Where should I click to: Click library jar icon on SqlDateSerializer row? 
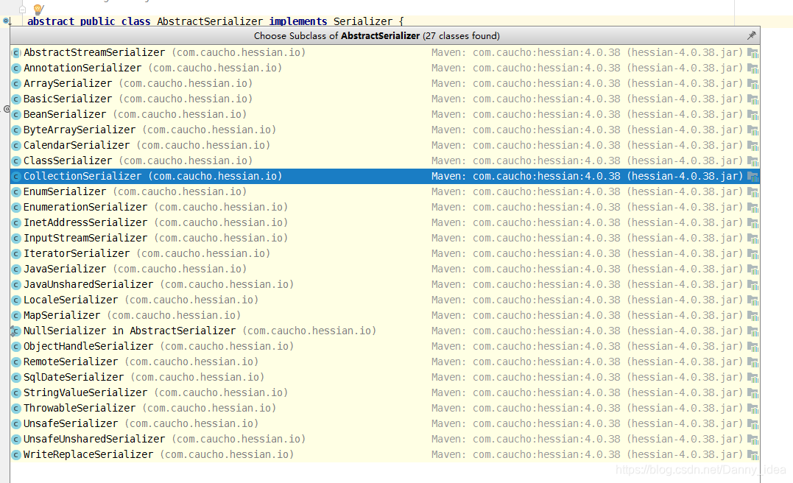coord(753,378)
